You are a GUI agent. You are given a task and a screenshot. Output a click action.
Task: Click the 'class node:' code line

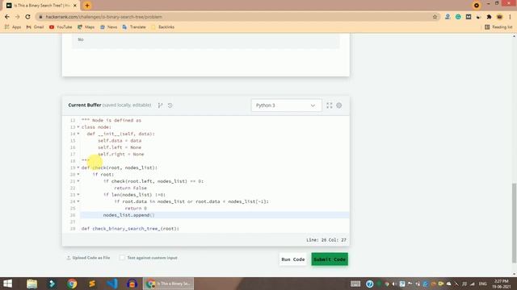96,127
